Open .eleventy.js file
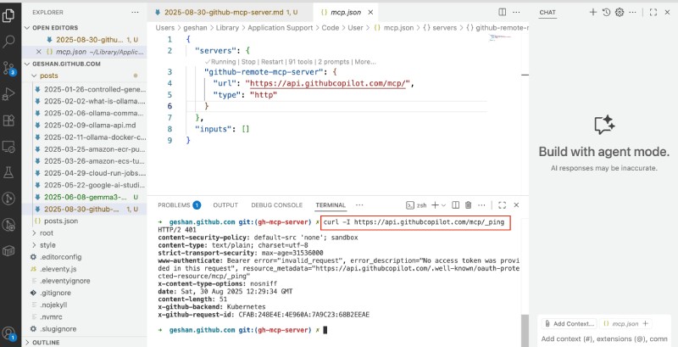Image resolution: width=678 pixels, height=347 pixels. pyautogui.click(x=58, y=269)
